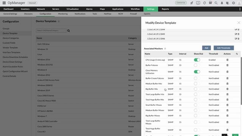242x136 pixels.
Task: Open the settings gear icon in header
Action: pyautogui.click(x=233, y=3)
